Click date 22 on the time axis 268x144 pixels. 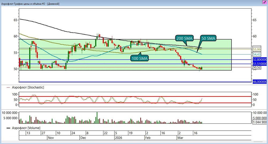pos(106,133)
